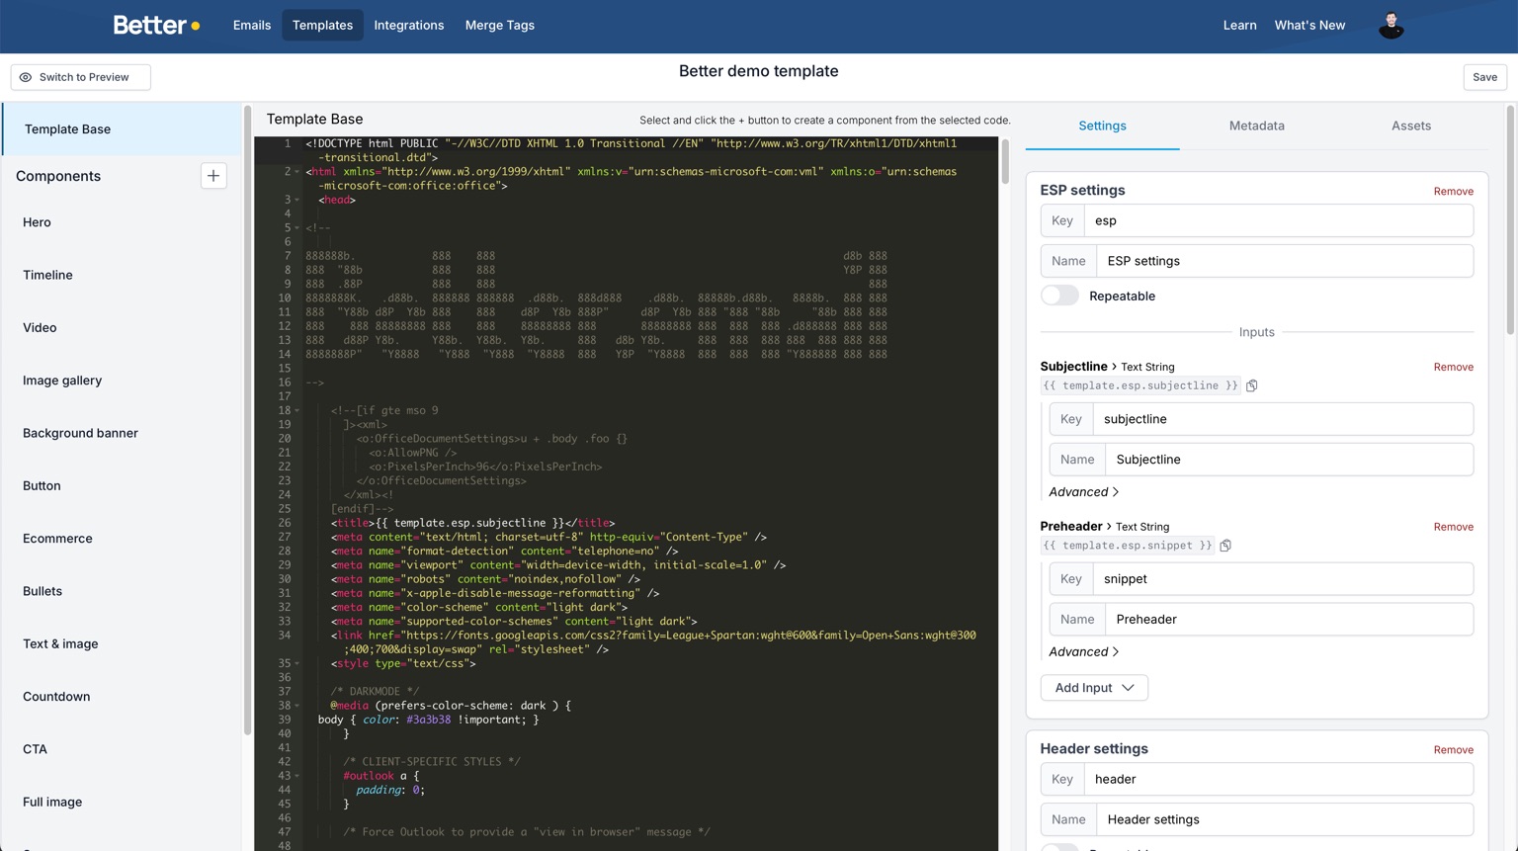
Task: Expand Advanced options under Subjectline
Action: pyautogui.click(x=1083, y=491)
